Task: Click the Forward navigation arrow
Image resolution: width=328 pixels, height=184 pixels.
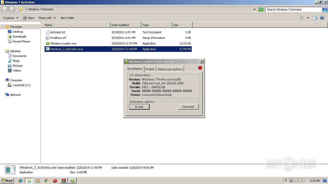Action: (12, 9)
